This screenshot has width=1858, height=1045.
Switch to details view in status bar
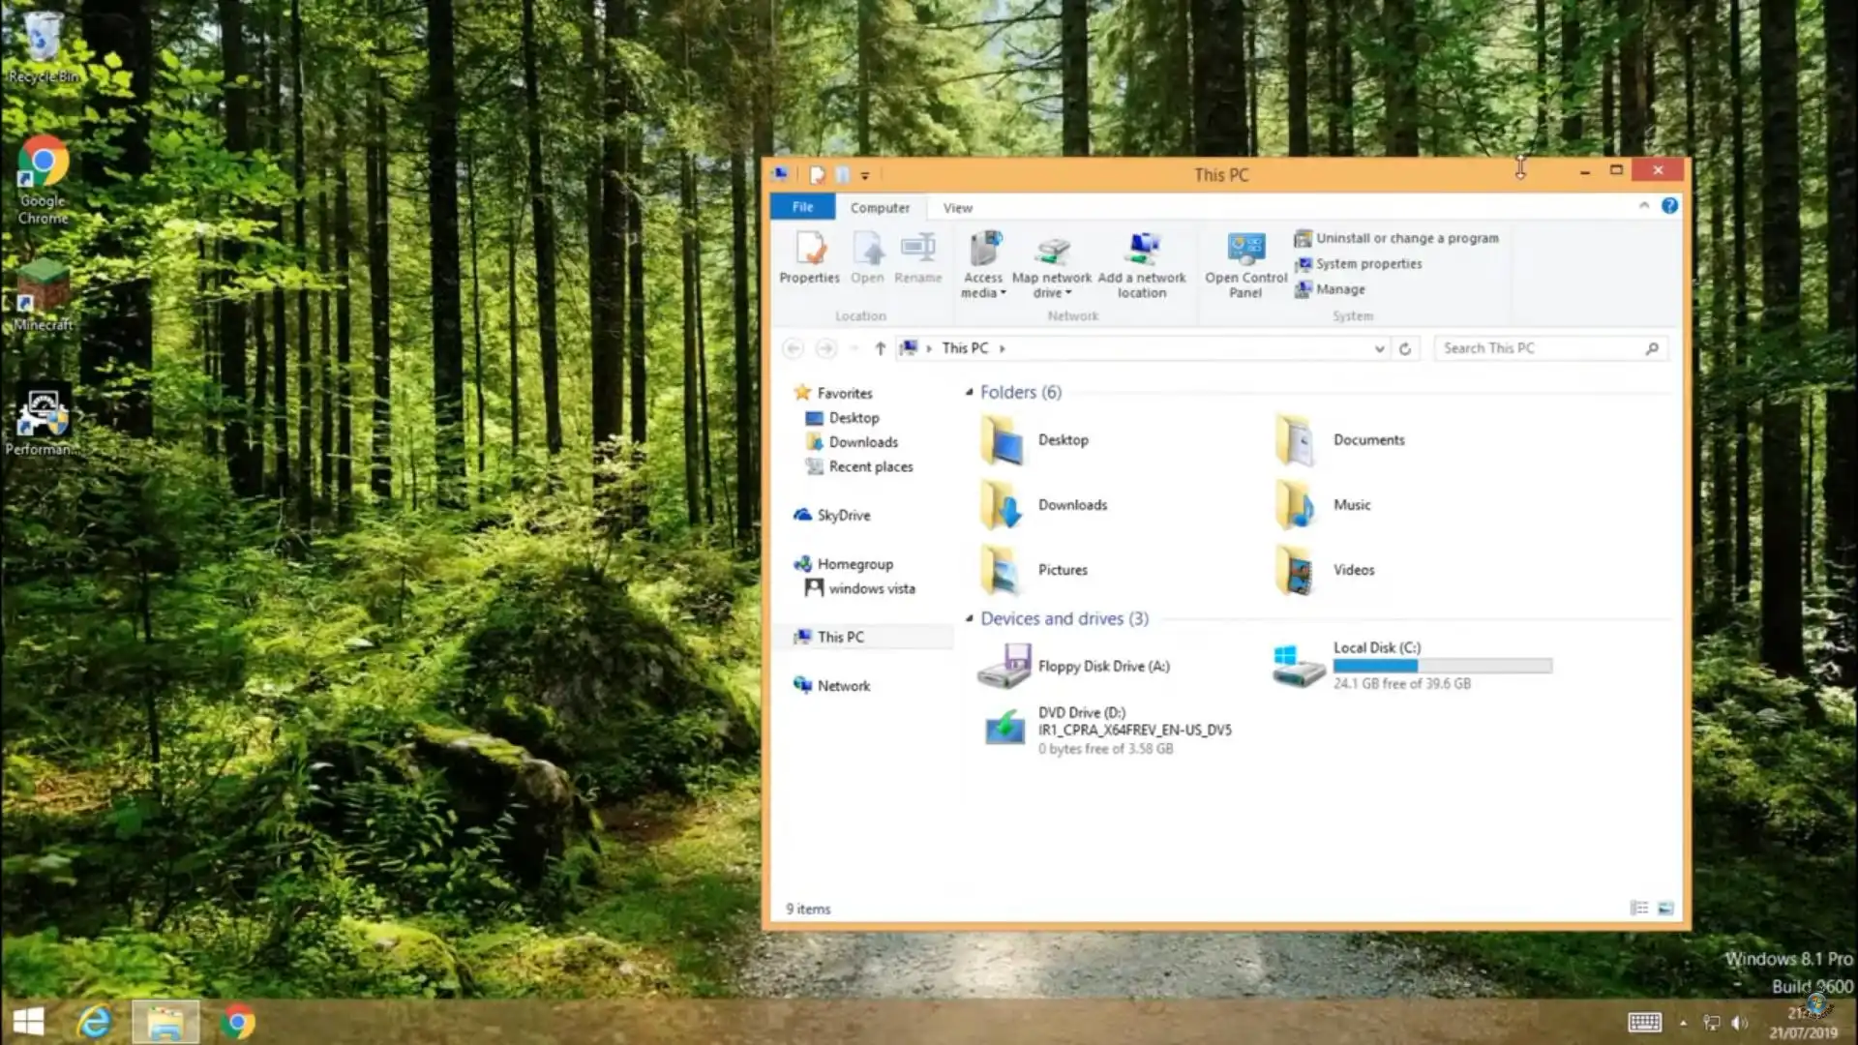click(x=1638, y=909)
